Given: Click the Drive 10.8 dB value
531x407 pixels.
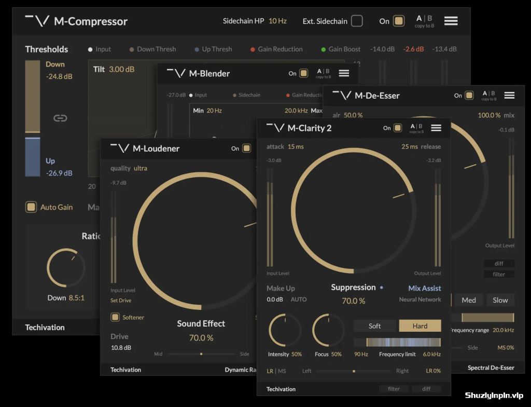Looking at the screenshot, I should point(121,348).
